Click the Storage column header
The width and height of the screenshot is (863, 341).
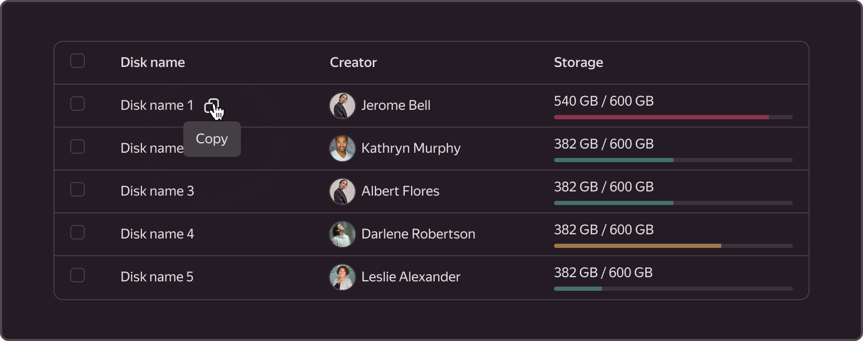coord(579,63)
